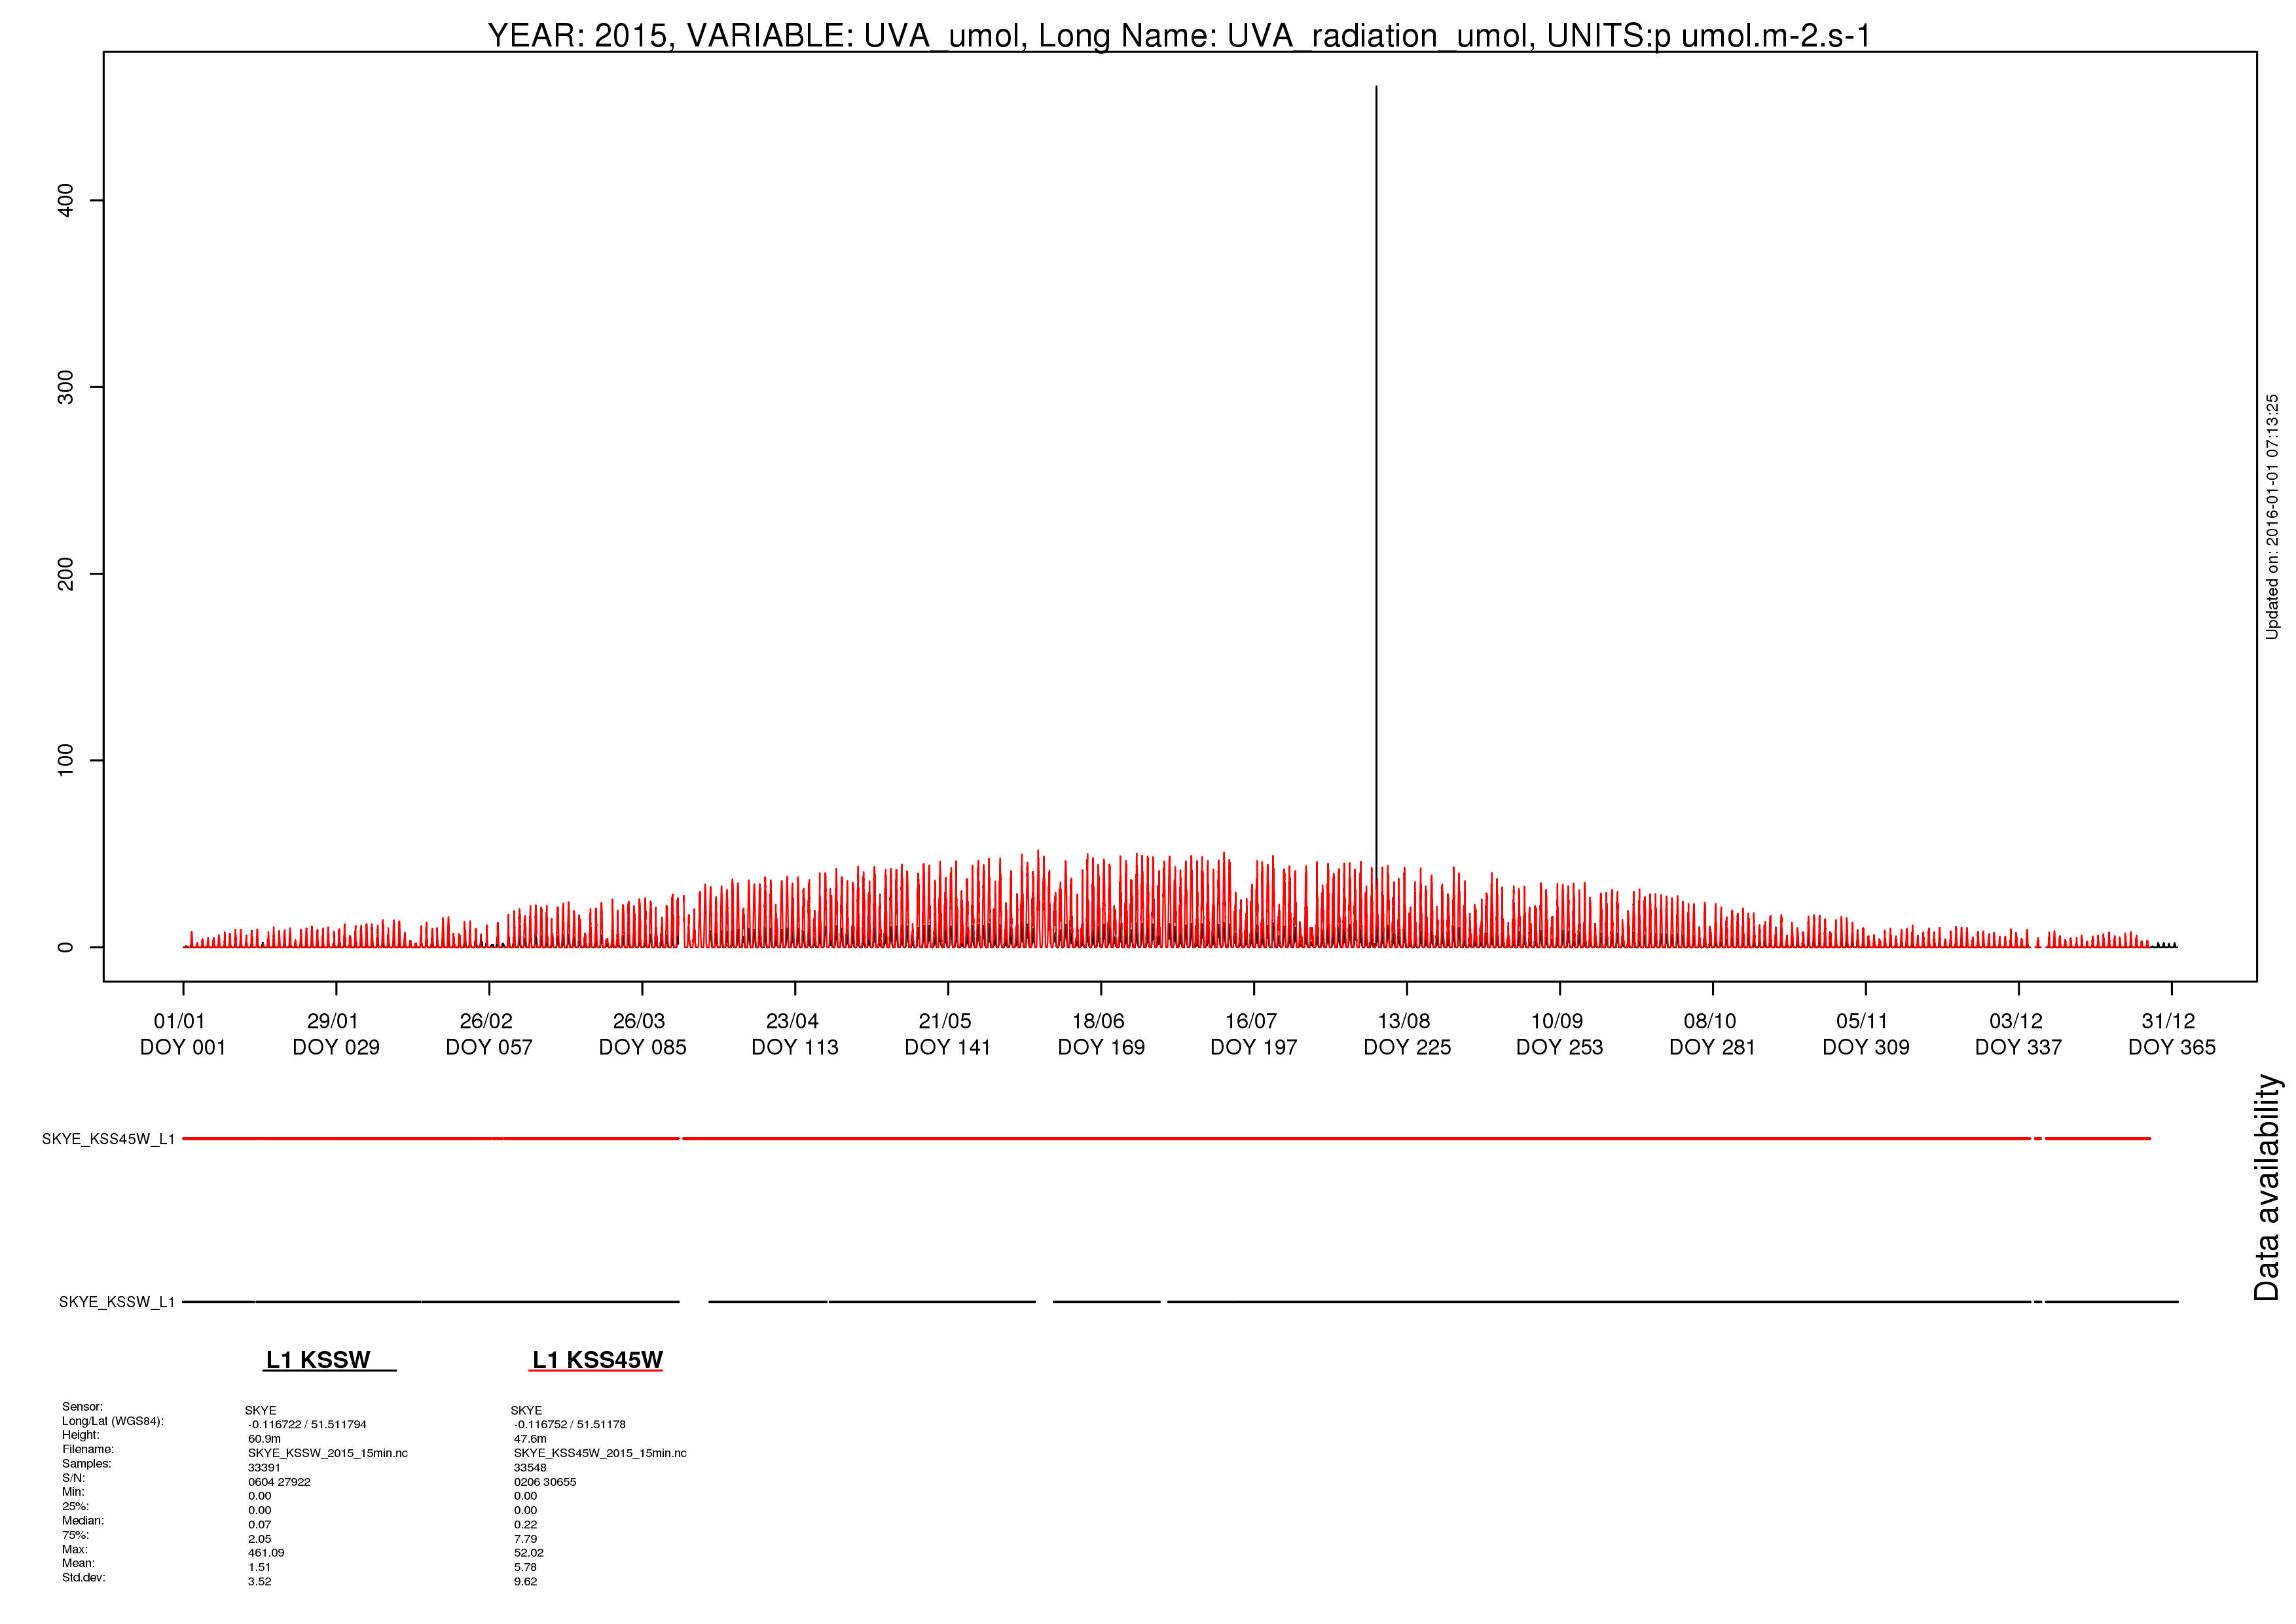The height and width of the screenshot is (1624, 2296).
Task: Click the 'Std.dev:' row label
Action: pyautogui.click(x=84, y=1578)
